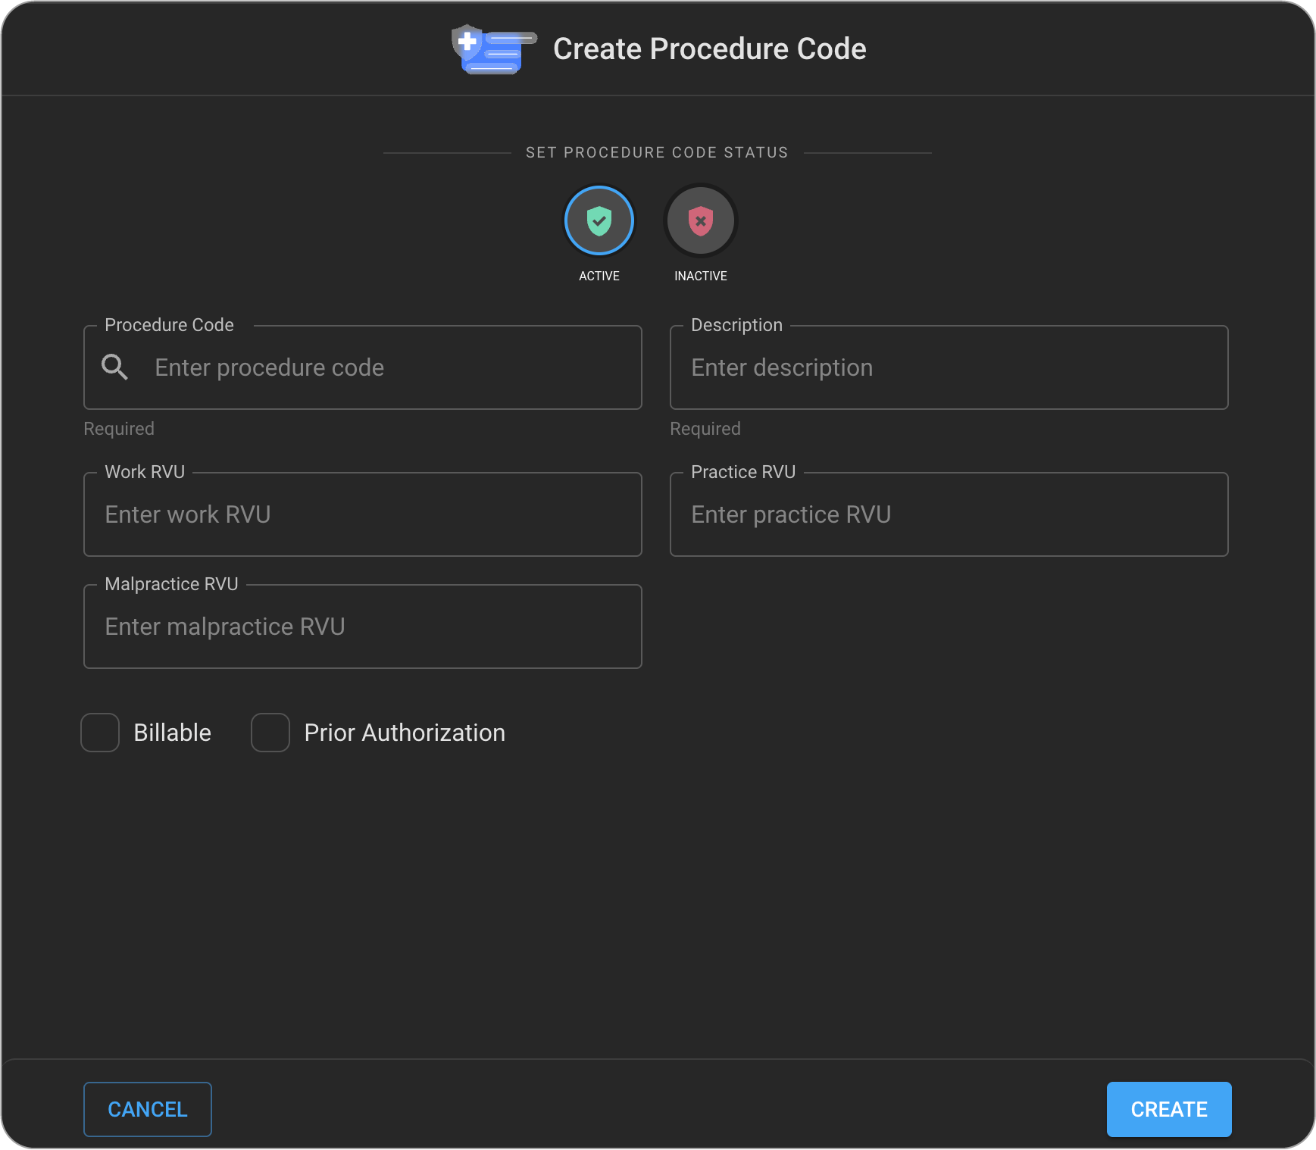Tick the Prior Authorization checkbox
This screenshot has height=1150, width=1316.
pos(270,733)
